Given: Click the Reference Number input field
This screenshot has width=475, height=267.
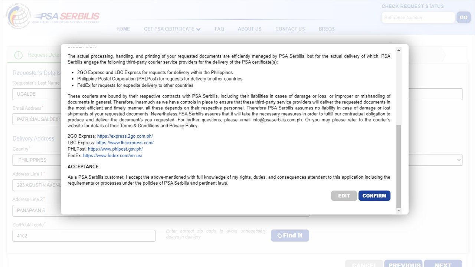Looking at the screenshot, I should [418, 17].
